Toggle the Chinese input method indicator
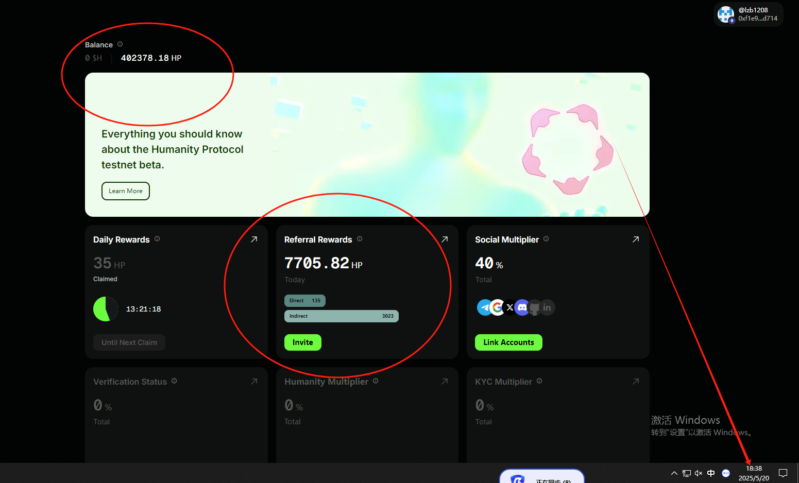This screenshot has height=483, width=799. pos(711,473)
